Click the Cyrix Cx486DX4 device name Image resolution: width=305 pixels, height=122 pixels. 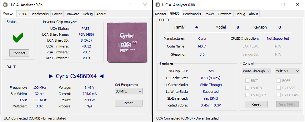click(x=76, y=76)
